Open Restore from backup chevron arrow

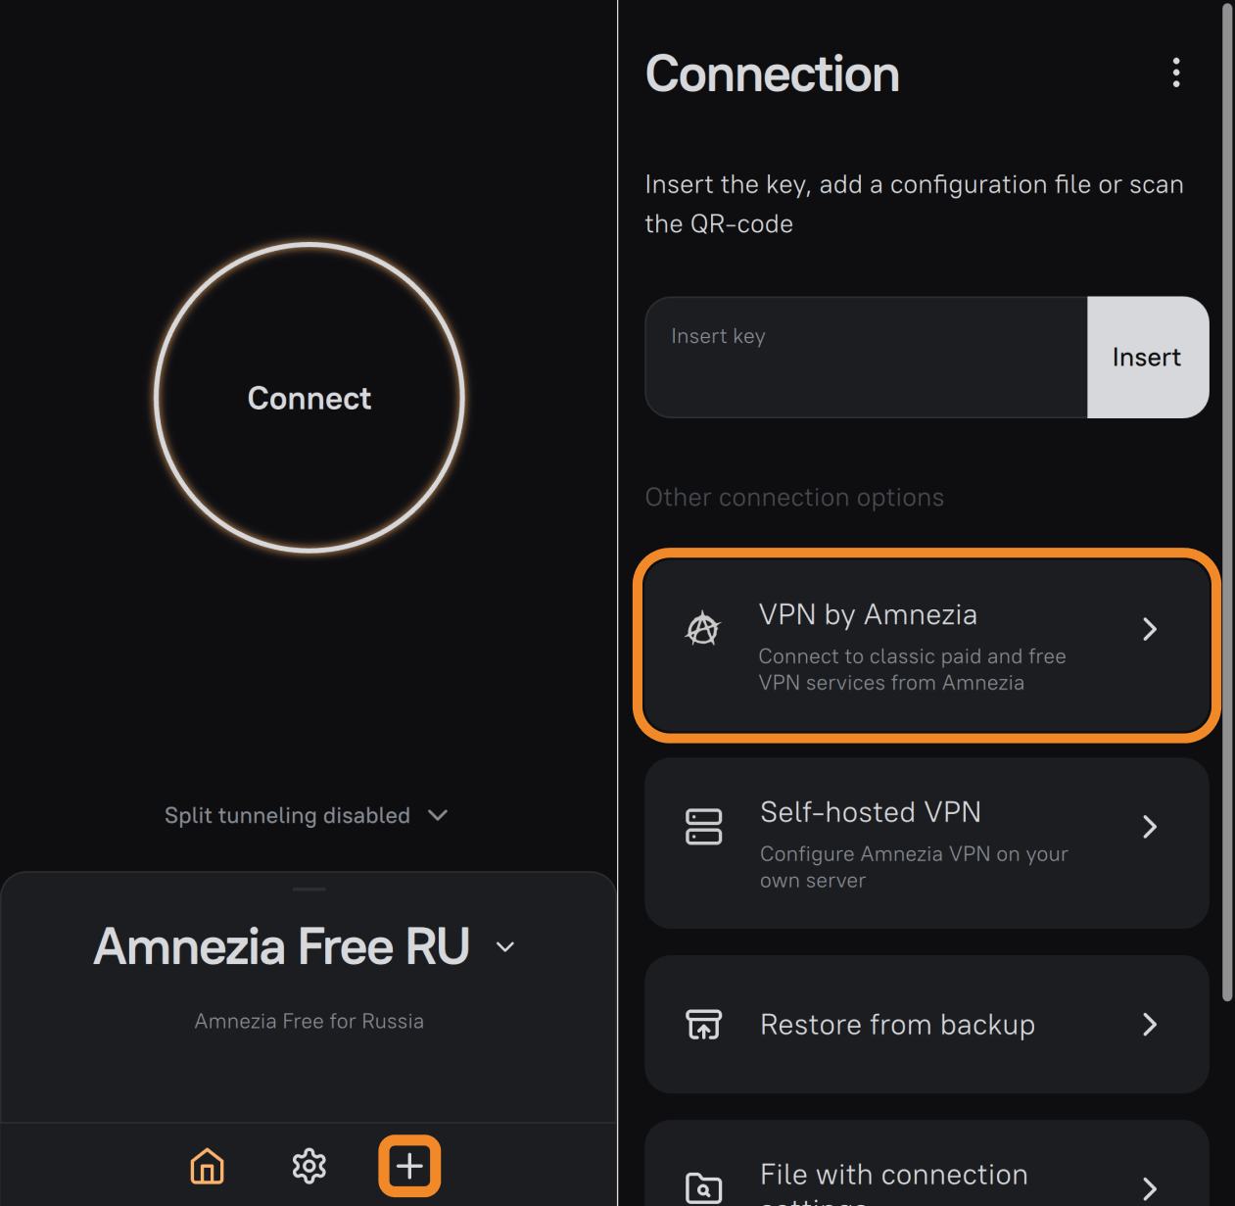tap(1150, 1025)
